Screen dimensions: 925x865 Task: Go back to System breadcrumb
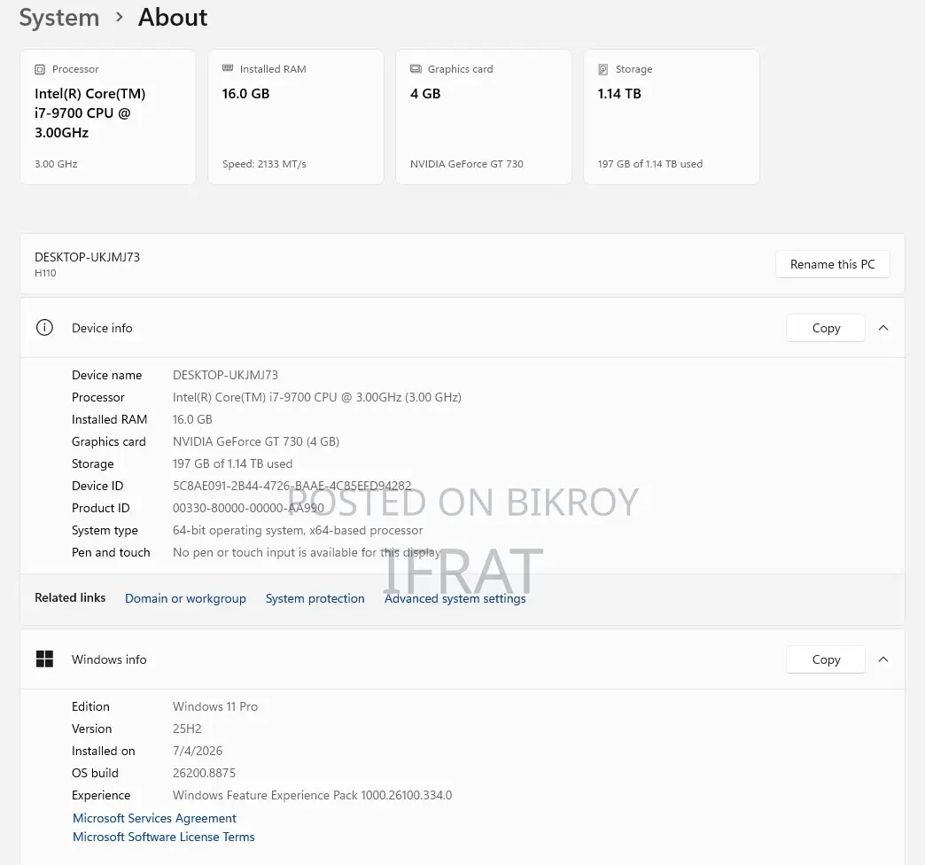pyautogui.click(x=59, y=18)
